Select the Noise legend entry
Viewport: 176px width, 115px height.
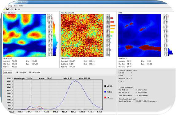108,92
